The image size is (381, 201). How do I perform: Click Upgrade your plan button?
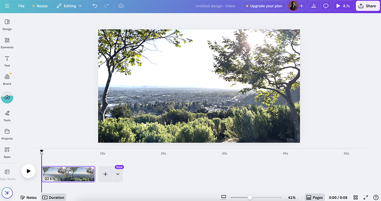(x=264, y=6)
